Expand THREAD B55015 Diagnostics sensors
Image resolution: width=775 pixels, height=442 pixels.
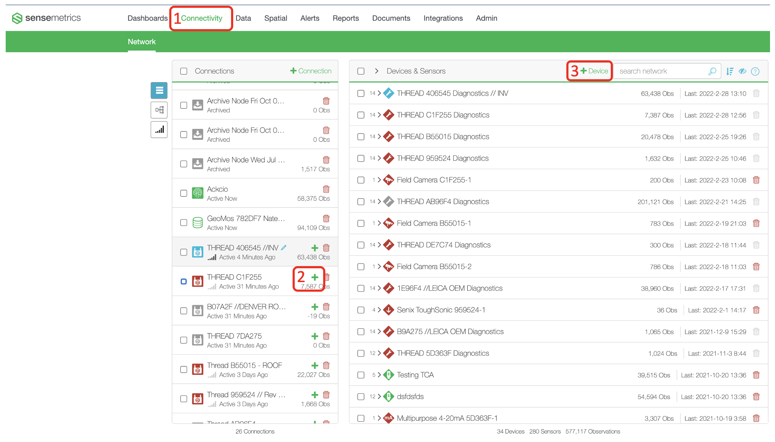point(379,137)
